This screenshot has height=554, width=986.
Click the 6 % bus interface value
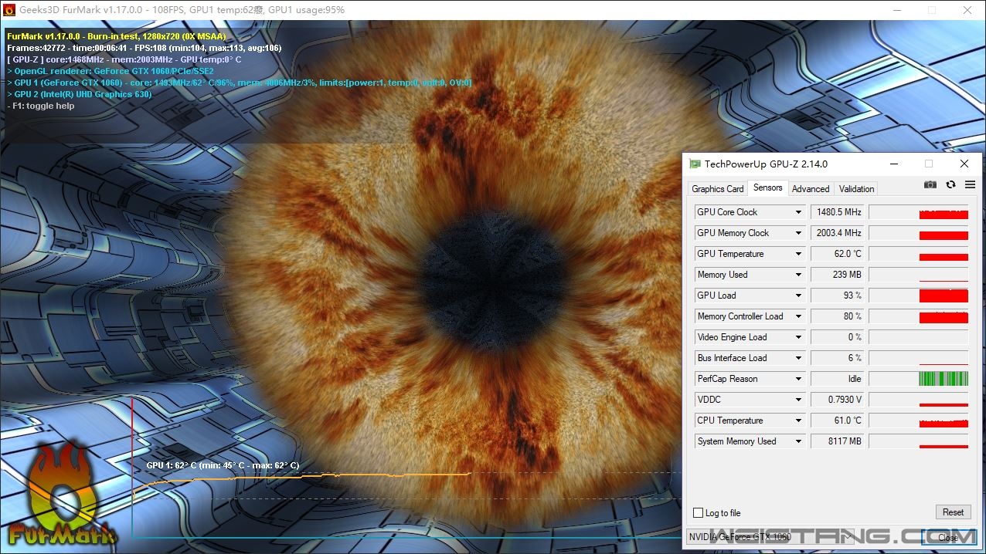[837, 358]
